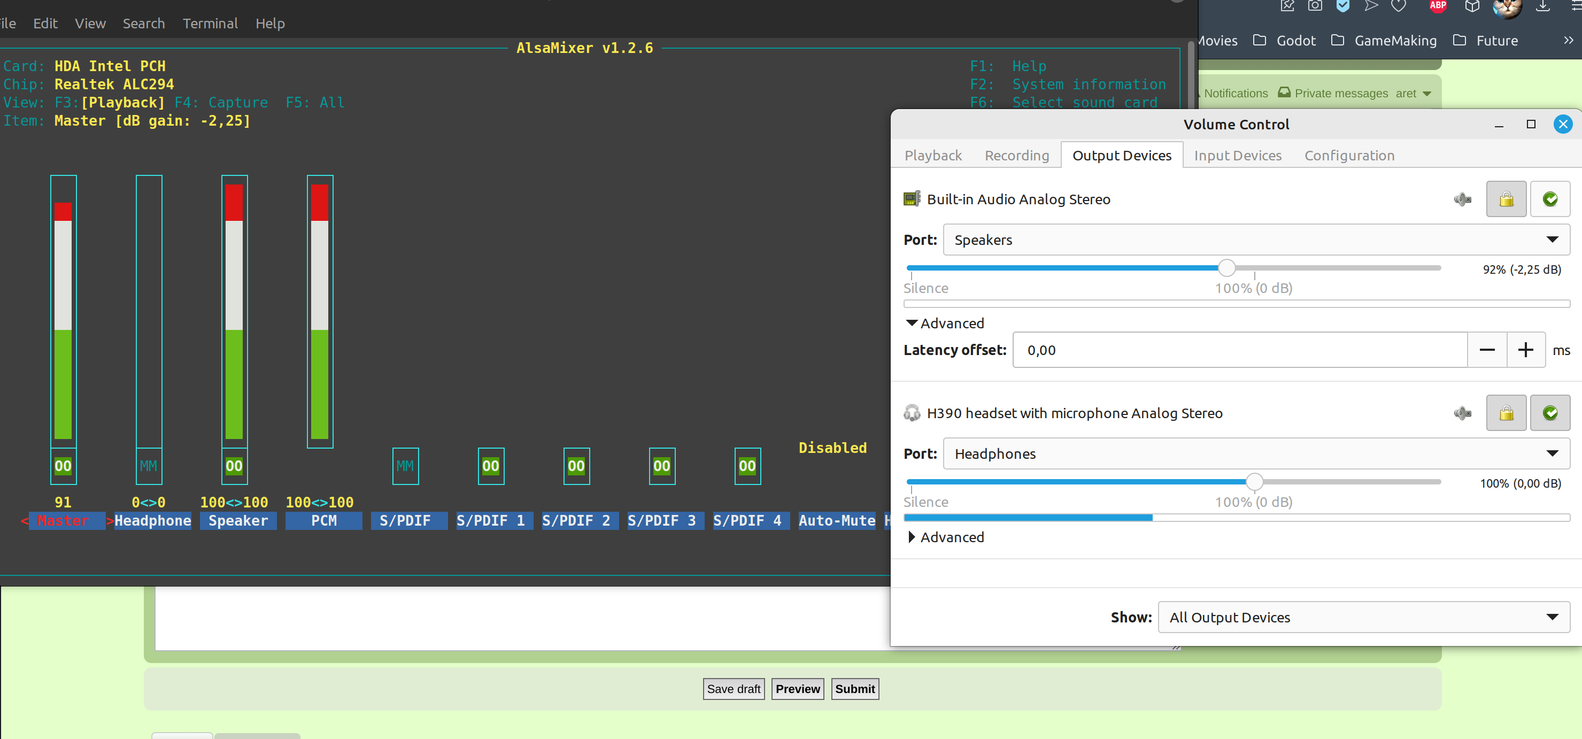Click the H390 headset volume slider handle

coord(1254,482)
